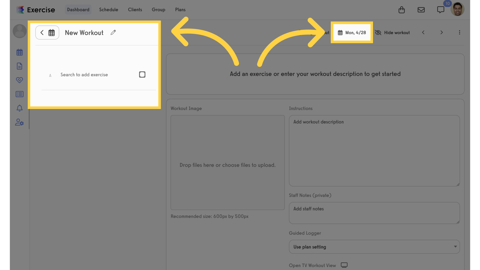Open the TV Workout View monitor icon
Image resolution: width=480 pixels, height=270 pixels.
pyautogui.click(x=344, y=265)
